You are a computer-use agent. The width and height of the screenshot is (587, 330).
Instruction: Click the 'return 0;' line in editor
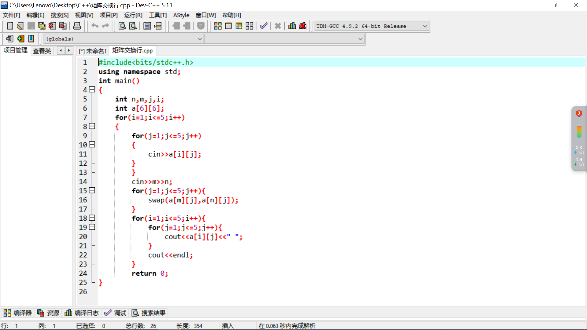click(x=150, y=273)
